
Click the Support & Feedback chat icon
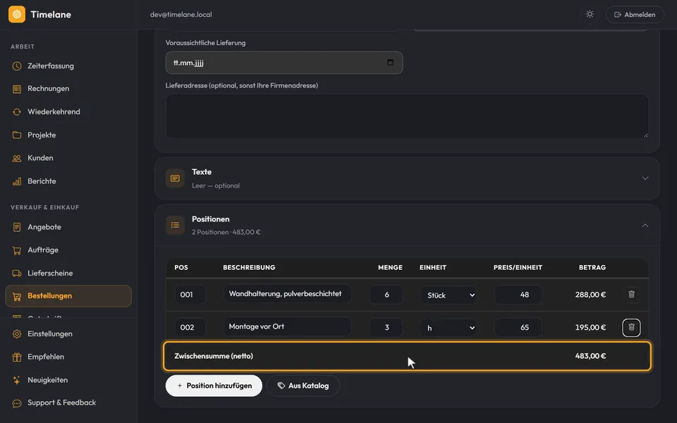pos(17,403)
